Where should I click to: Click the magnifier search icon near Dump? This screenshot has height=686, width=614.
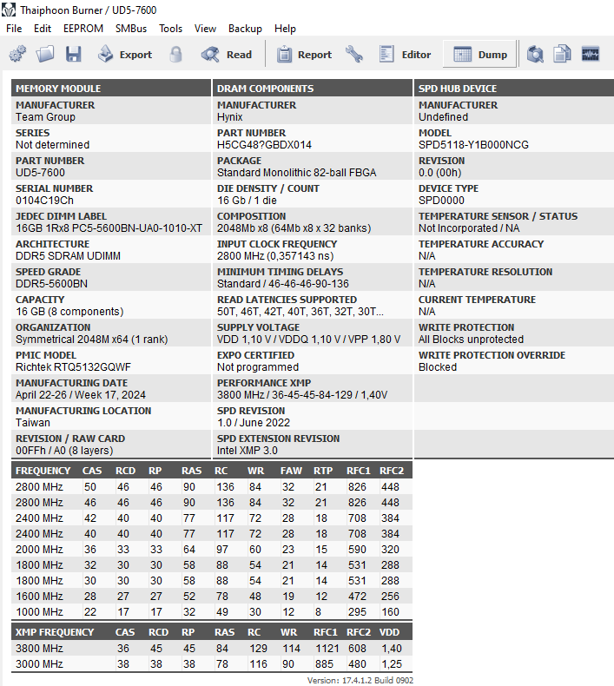535,54
